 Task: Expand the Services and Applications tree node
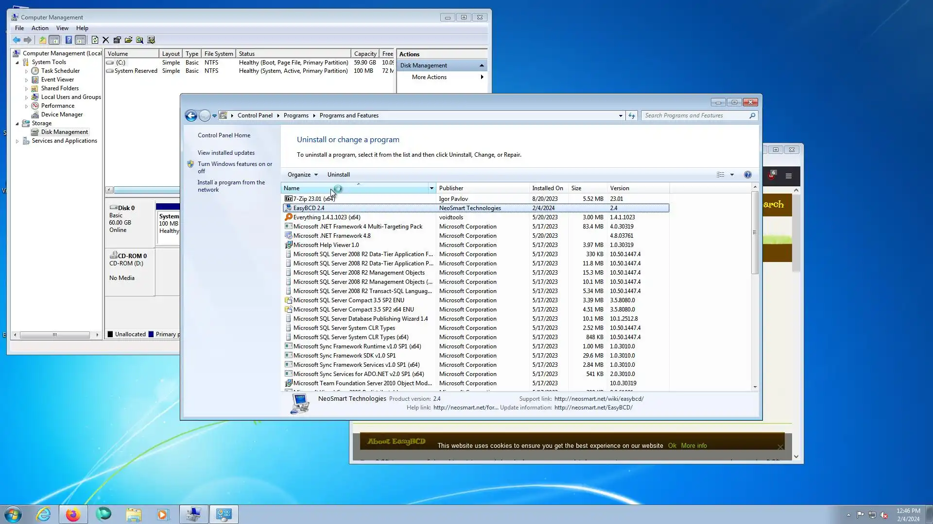tap(17, 141)
